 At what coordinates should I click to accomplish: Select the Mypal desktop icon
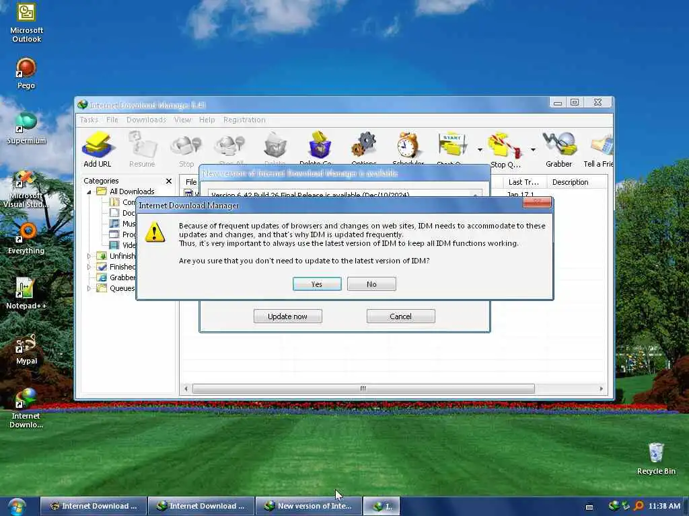(x=26, y=349)
